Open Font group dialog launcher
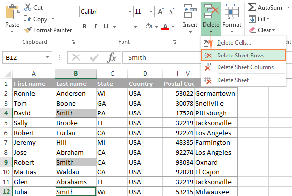Viewport: 292px width, 196px height. pyautogui.click(x=174, y=42)
